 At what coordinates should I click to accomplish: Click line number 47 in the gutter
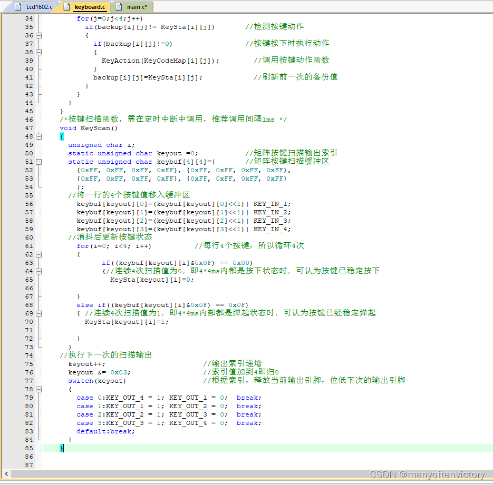[29, 128]
